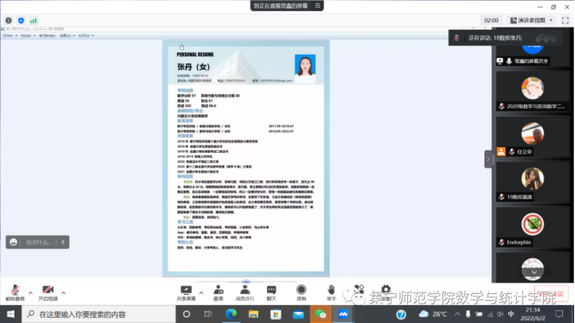This screenshot has height=323, width=575.
Task: Open the chat window
Action: pyautogui.click(x=271, y=293)
